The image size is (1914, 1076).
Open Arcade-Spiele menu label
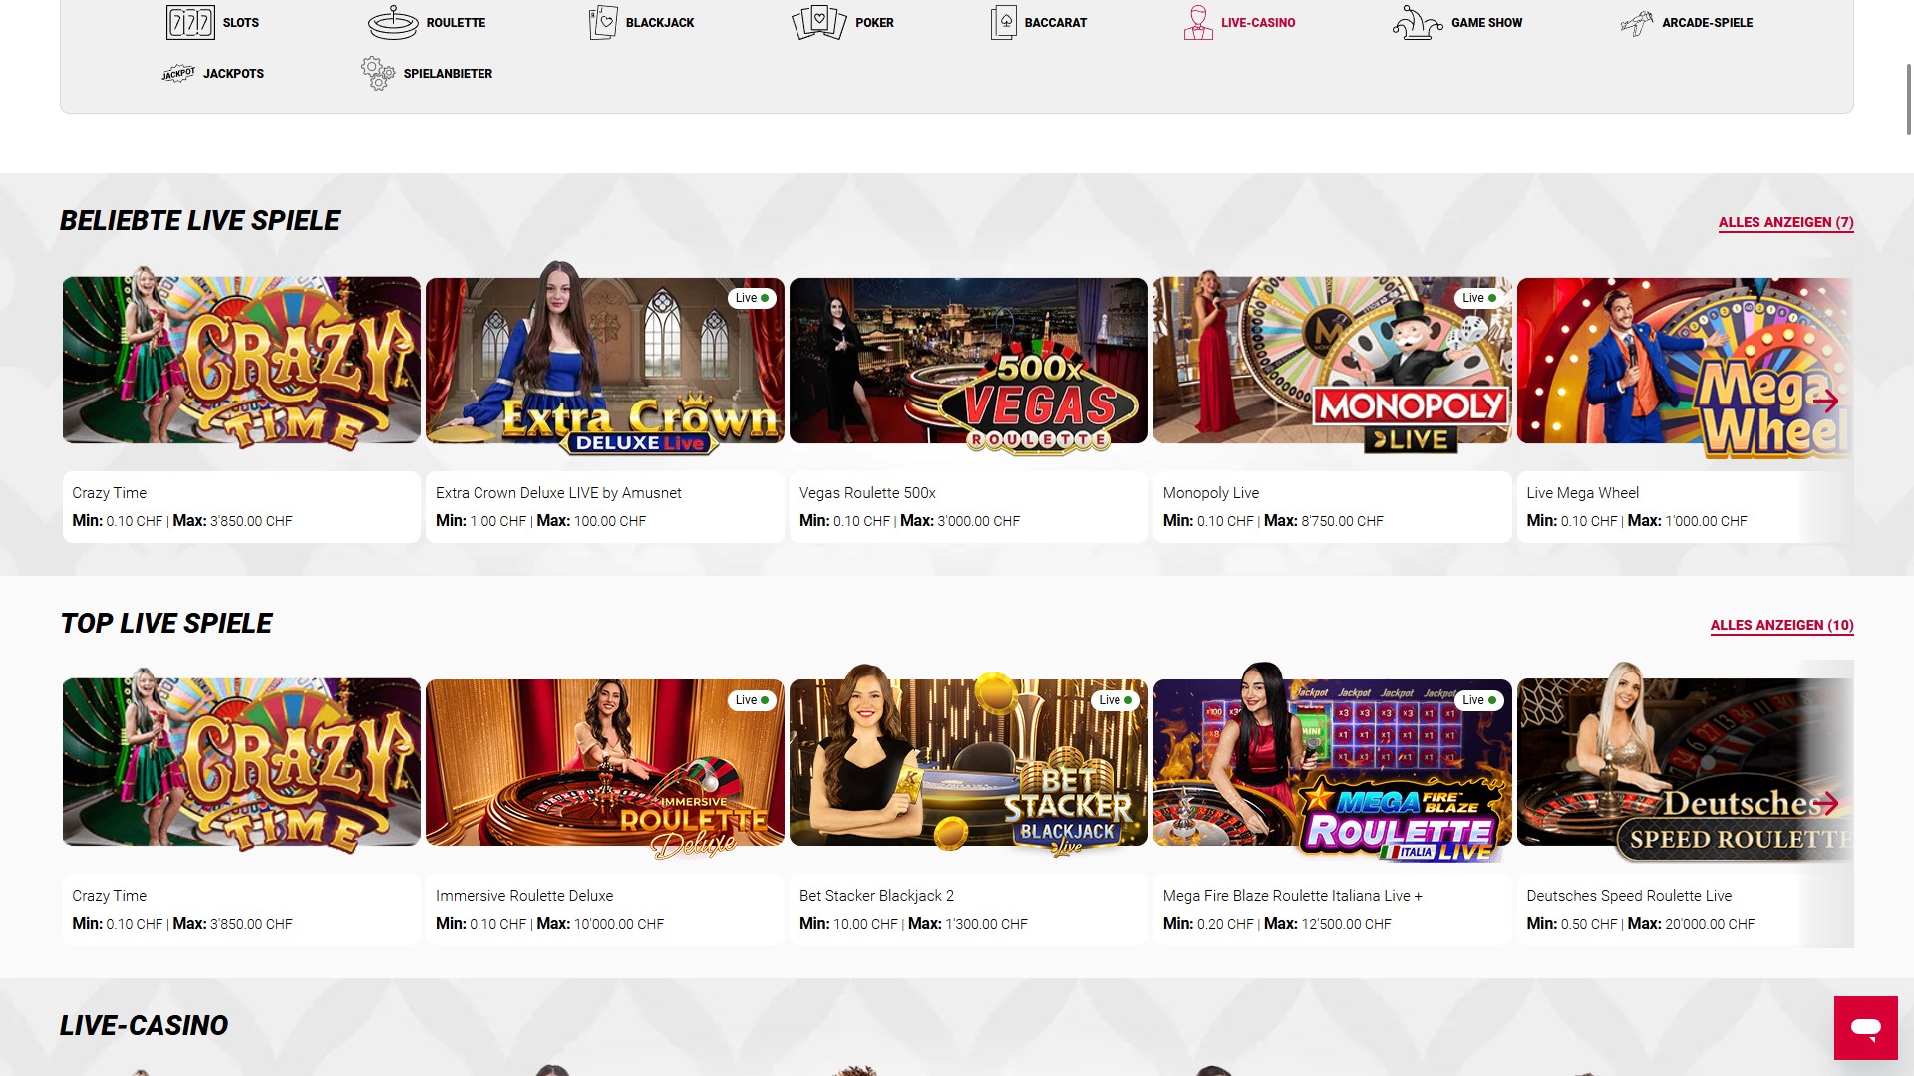pos(1708,22)
